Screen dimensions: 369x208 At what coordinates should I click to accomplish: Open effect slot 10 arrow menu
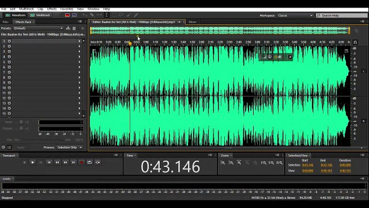(80, 88)
